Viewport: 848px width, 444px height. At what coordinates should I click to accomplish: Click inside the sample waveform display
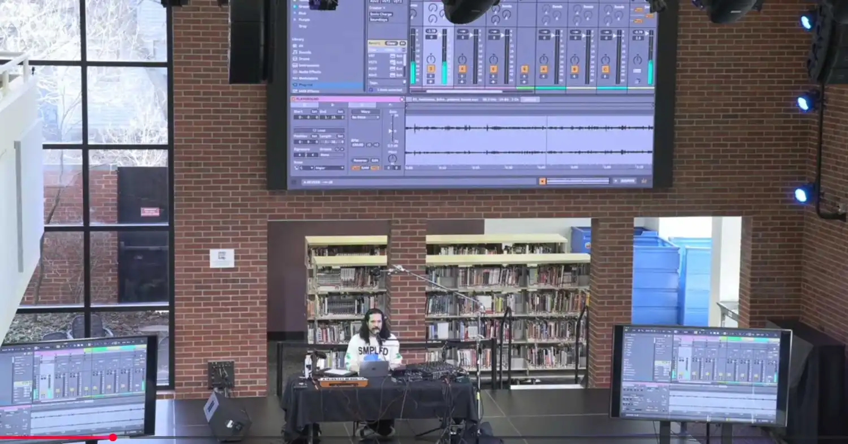coord(529,140)
